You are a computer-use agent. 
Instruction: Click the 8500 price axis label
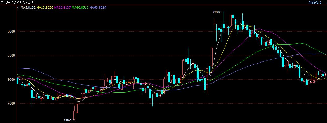[12, 55]
